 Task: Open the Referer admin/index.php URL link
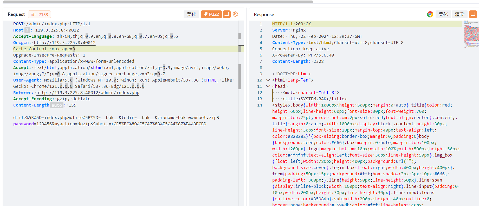pos(88,92)
